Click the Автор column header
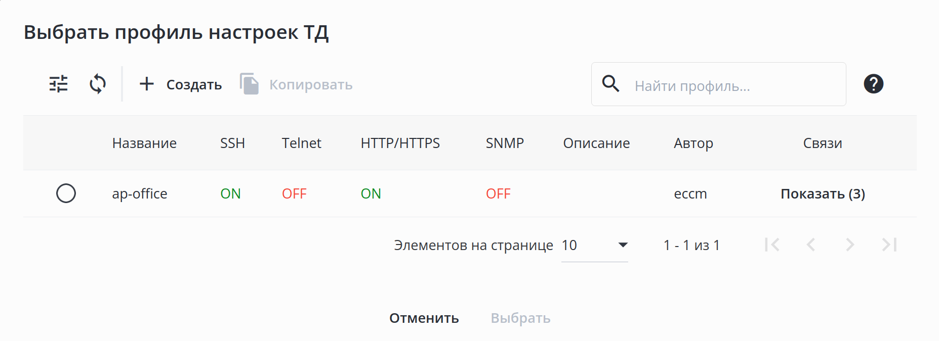 tap(693, 143)
